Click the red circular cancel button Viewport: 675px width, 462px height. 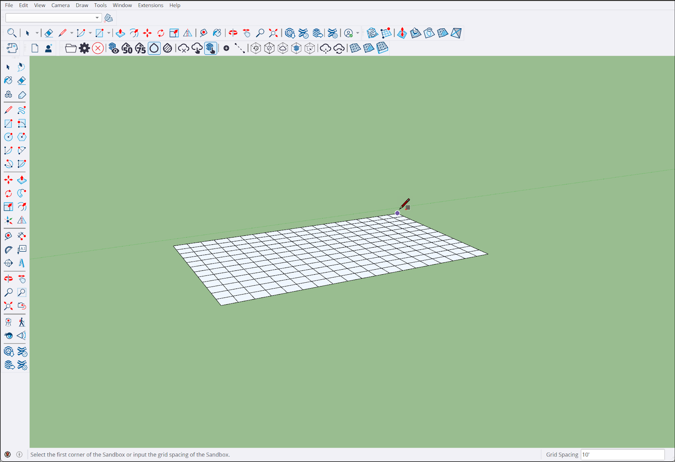(x=97, y=48)
